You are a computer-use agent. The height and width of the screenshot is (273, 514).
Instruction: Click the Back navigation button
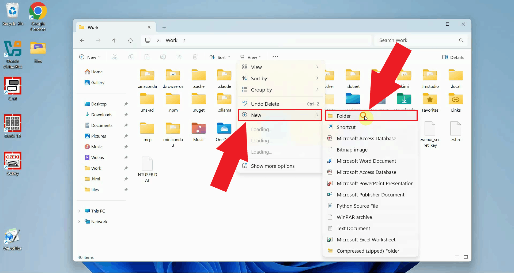click(x=82, y=40)
